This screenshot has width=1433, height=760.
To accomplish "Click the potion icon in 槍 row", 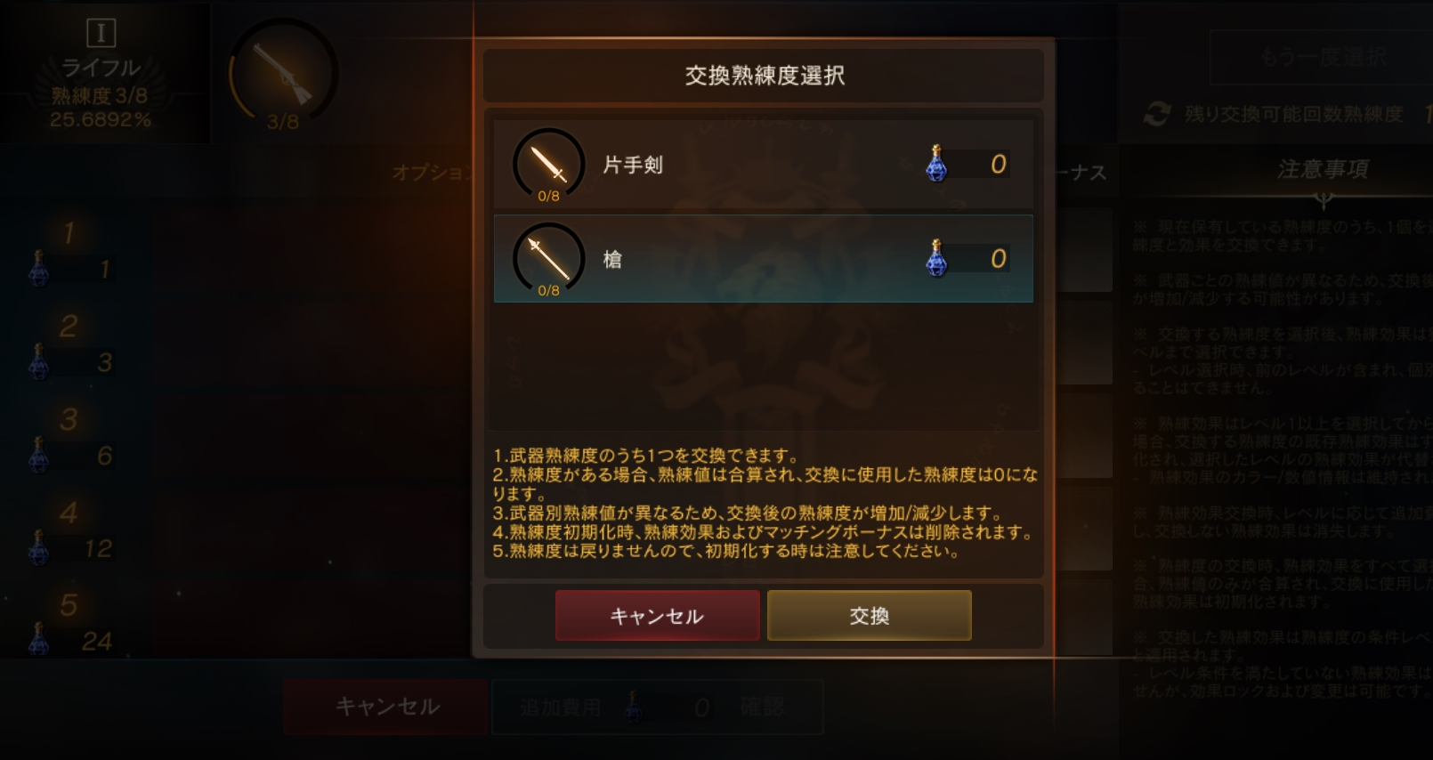I will (x=936, y=258).
